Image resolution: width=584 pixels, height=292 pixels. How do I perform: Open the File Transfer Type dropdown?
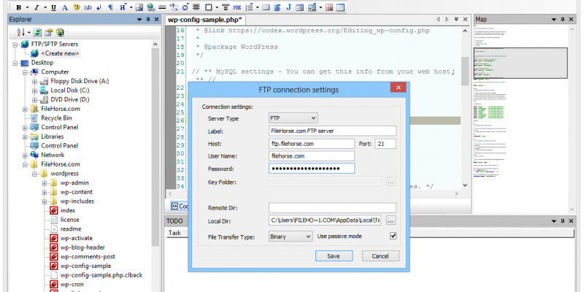[x=290, y=237]
